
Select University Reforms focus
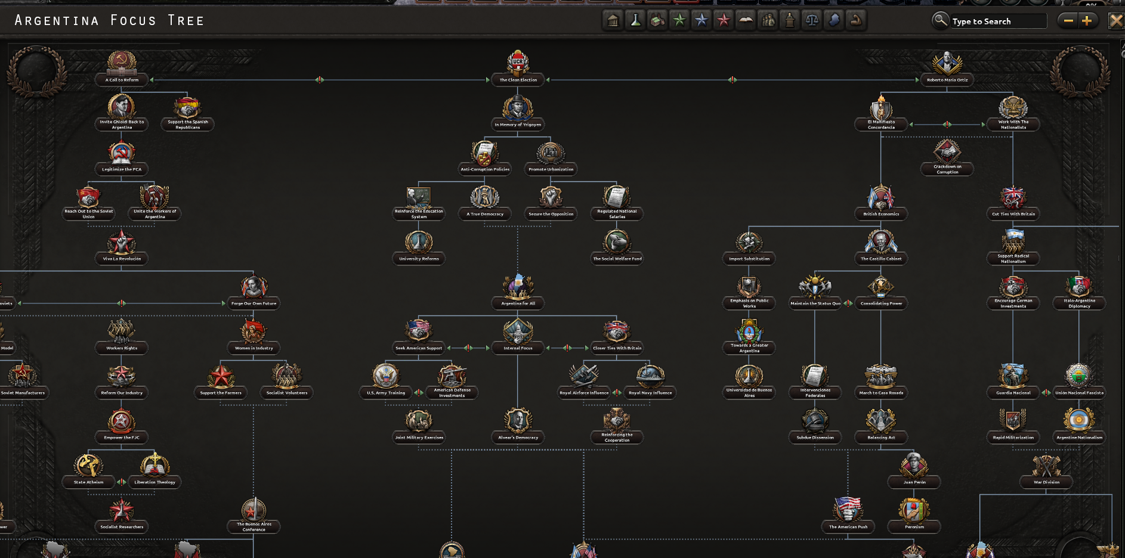click(419, 247)
